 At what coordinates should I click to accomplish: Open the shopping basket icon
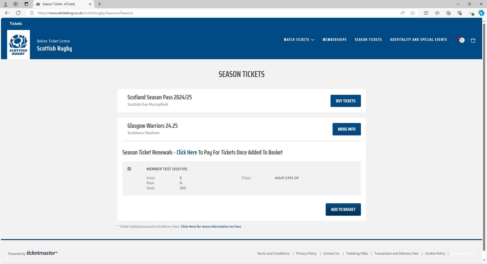click(x=473, y=40)
